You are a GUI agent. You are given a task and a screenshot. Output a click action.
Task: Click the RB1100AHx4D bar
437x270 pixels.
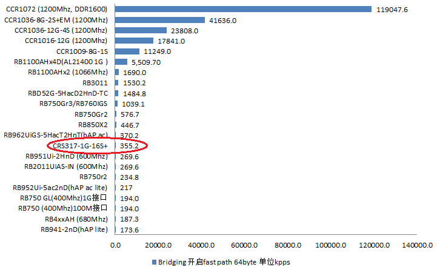pos(121,62)
